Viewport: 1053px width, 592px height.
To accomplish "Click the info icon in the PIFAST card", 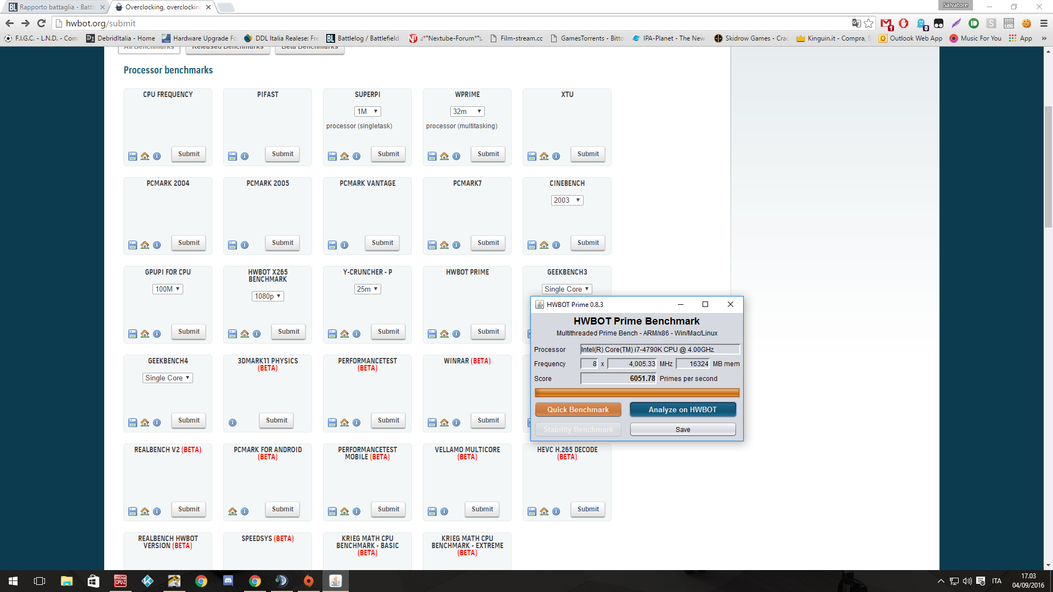I will point(245,156).
